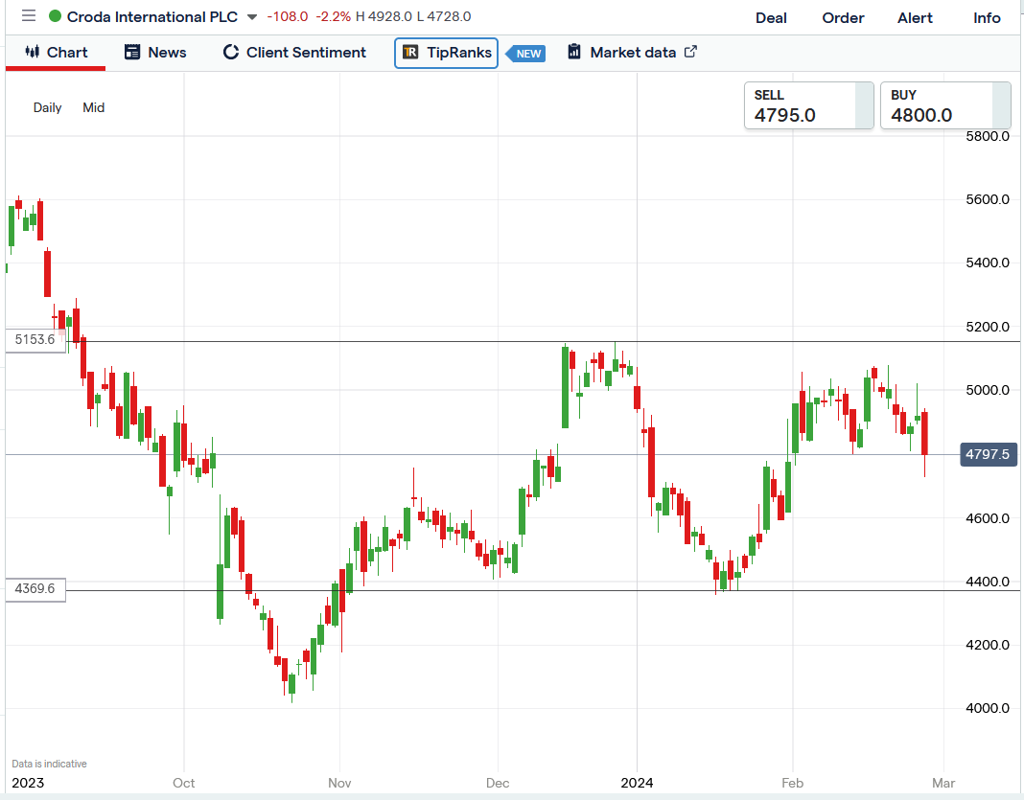Click the 5400.0 price axis label
Screen dimensions: 1024x800
(988, 263)
